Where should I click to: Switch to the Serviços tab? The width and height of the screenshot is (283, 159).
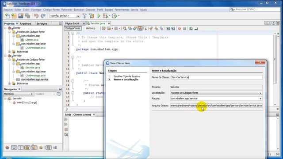pyautogui.click(x=42, y=23)
